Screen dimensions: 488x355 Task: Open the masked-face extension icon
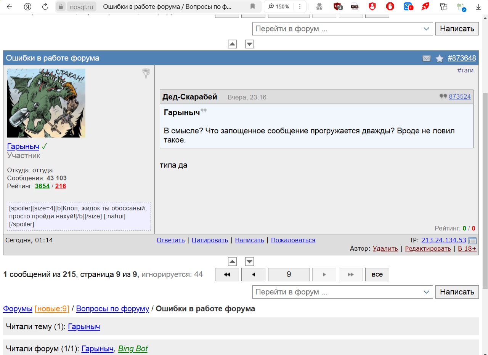click(355, 6)
